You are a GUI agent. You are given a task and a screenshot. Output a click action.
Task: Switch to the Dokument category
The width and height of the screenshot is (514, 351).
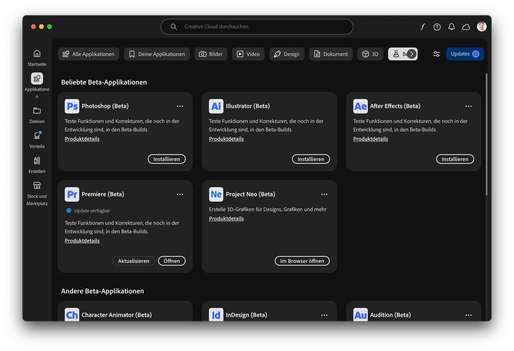[331, 54]
